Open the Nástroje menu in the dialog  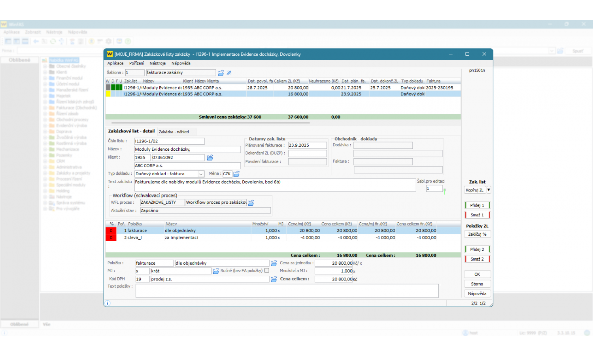point(157,63)
